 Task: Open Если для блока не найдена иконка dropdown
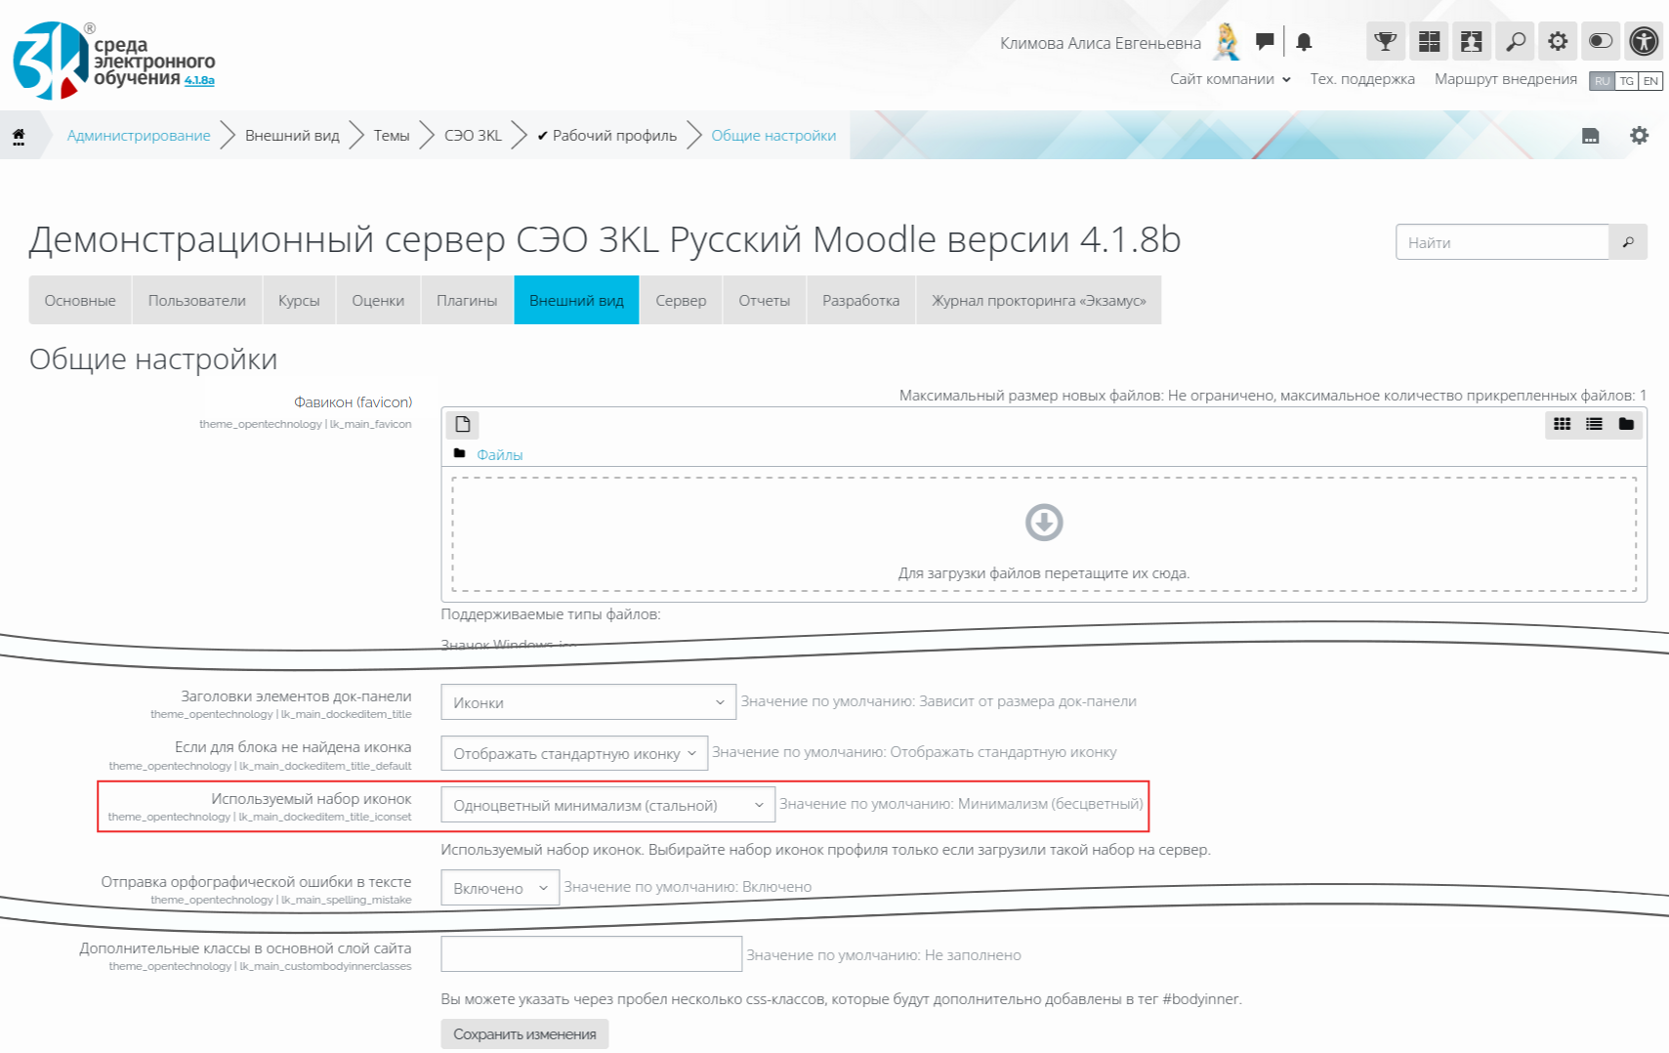pos(574,753)
